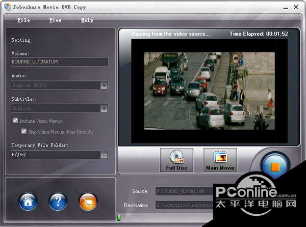
Task: Open the View menu
Action: (55, 20)
